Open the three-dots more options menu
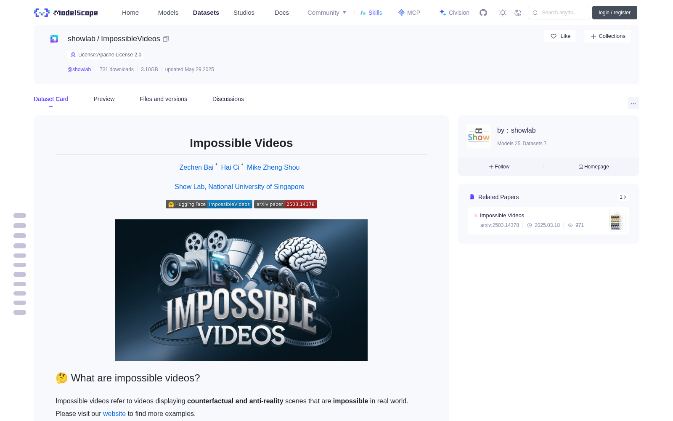The height and width of the screenshot is (421, 673). click(633, 103)
